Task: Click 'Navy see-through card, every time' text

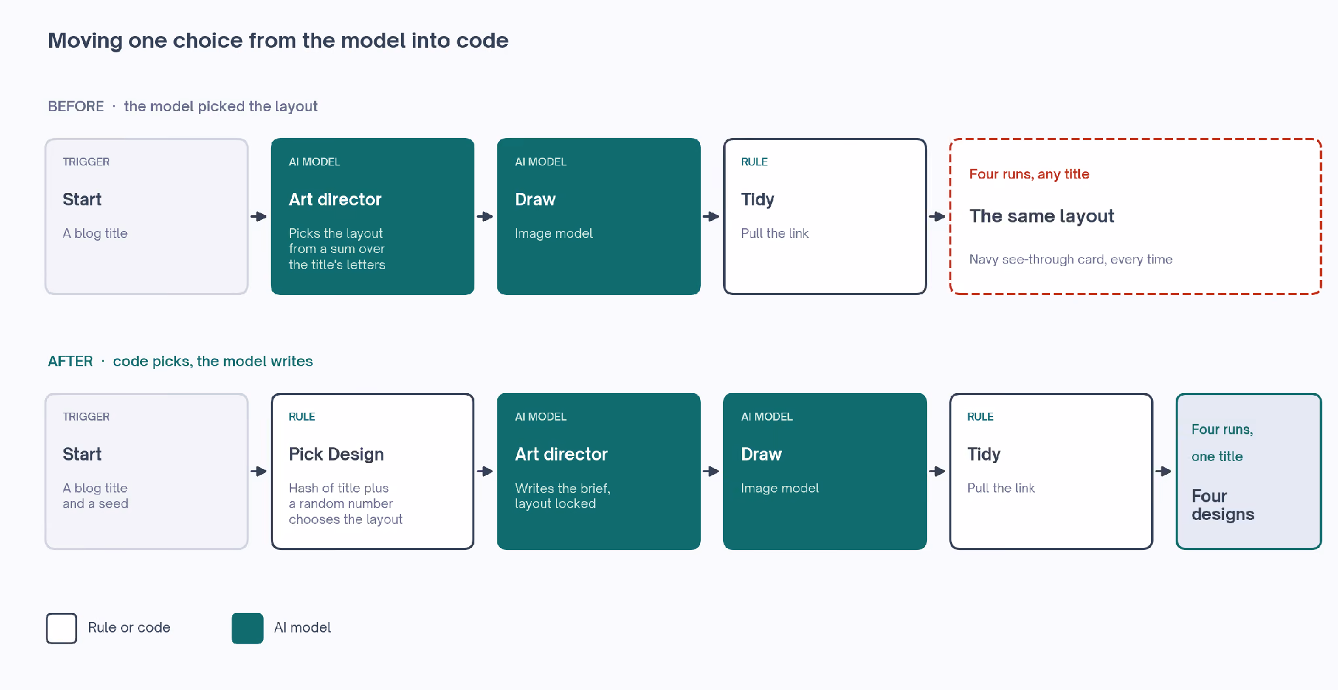Action: (1070, 260)
